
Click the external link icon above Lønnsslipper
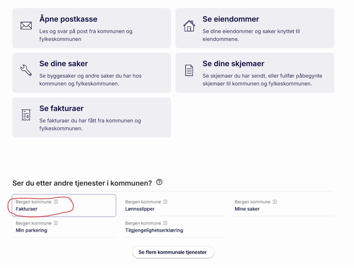165,202
